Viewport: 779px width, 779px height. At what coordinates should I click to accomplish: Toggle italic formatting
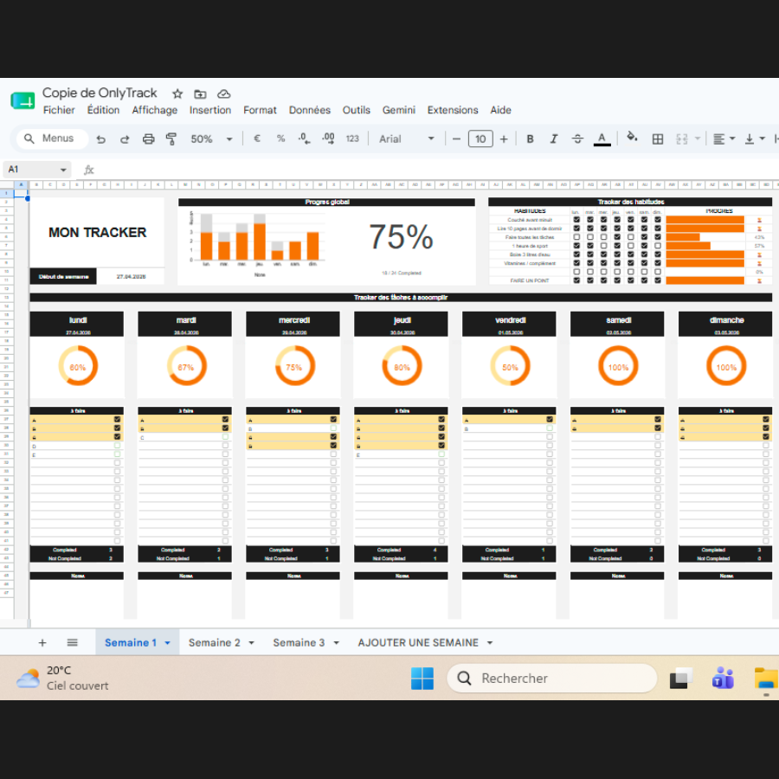(553, 139)
